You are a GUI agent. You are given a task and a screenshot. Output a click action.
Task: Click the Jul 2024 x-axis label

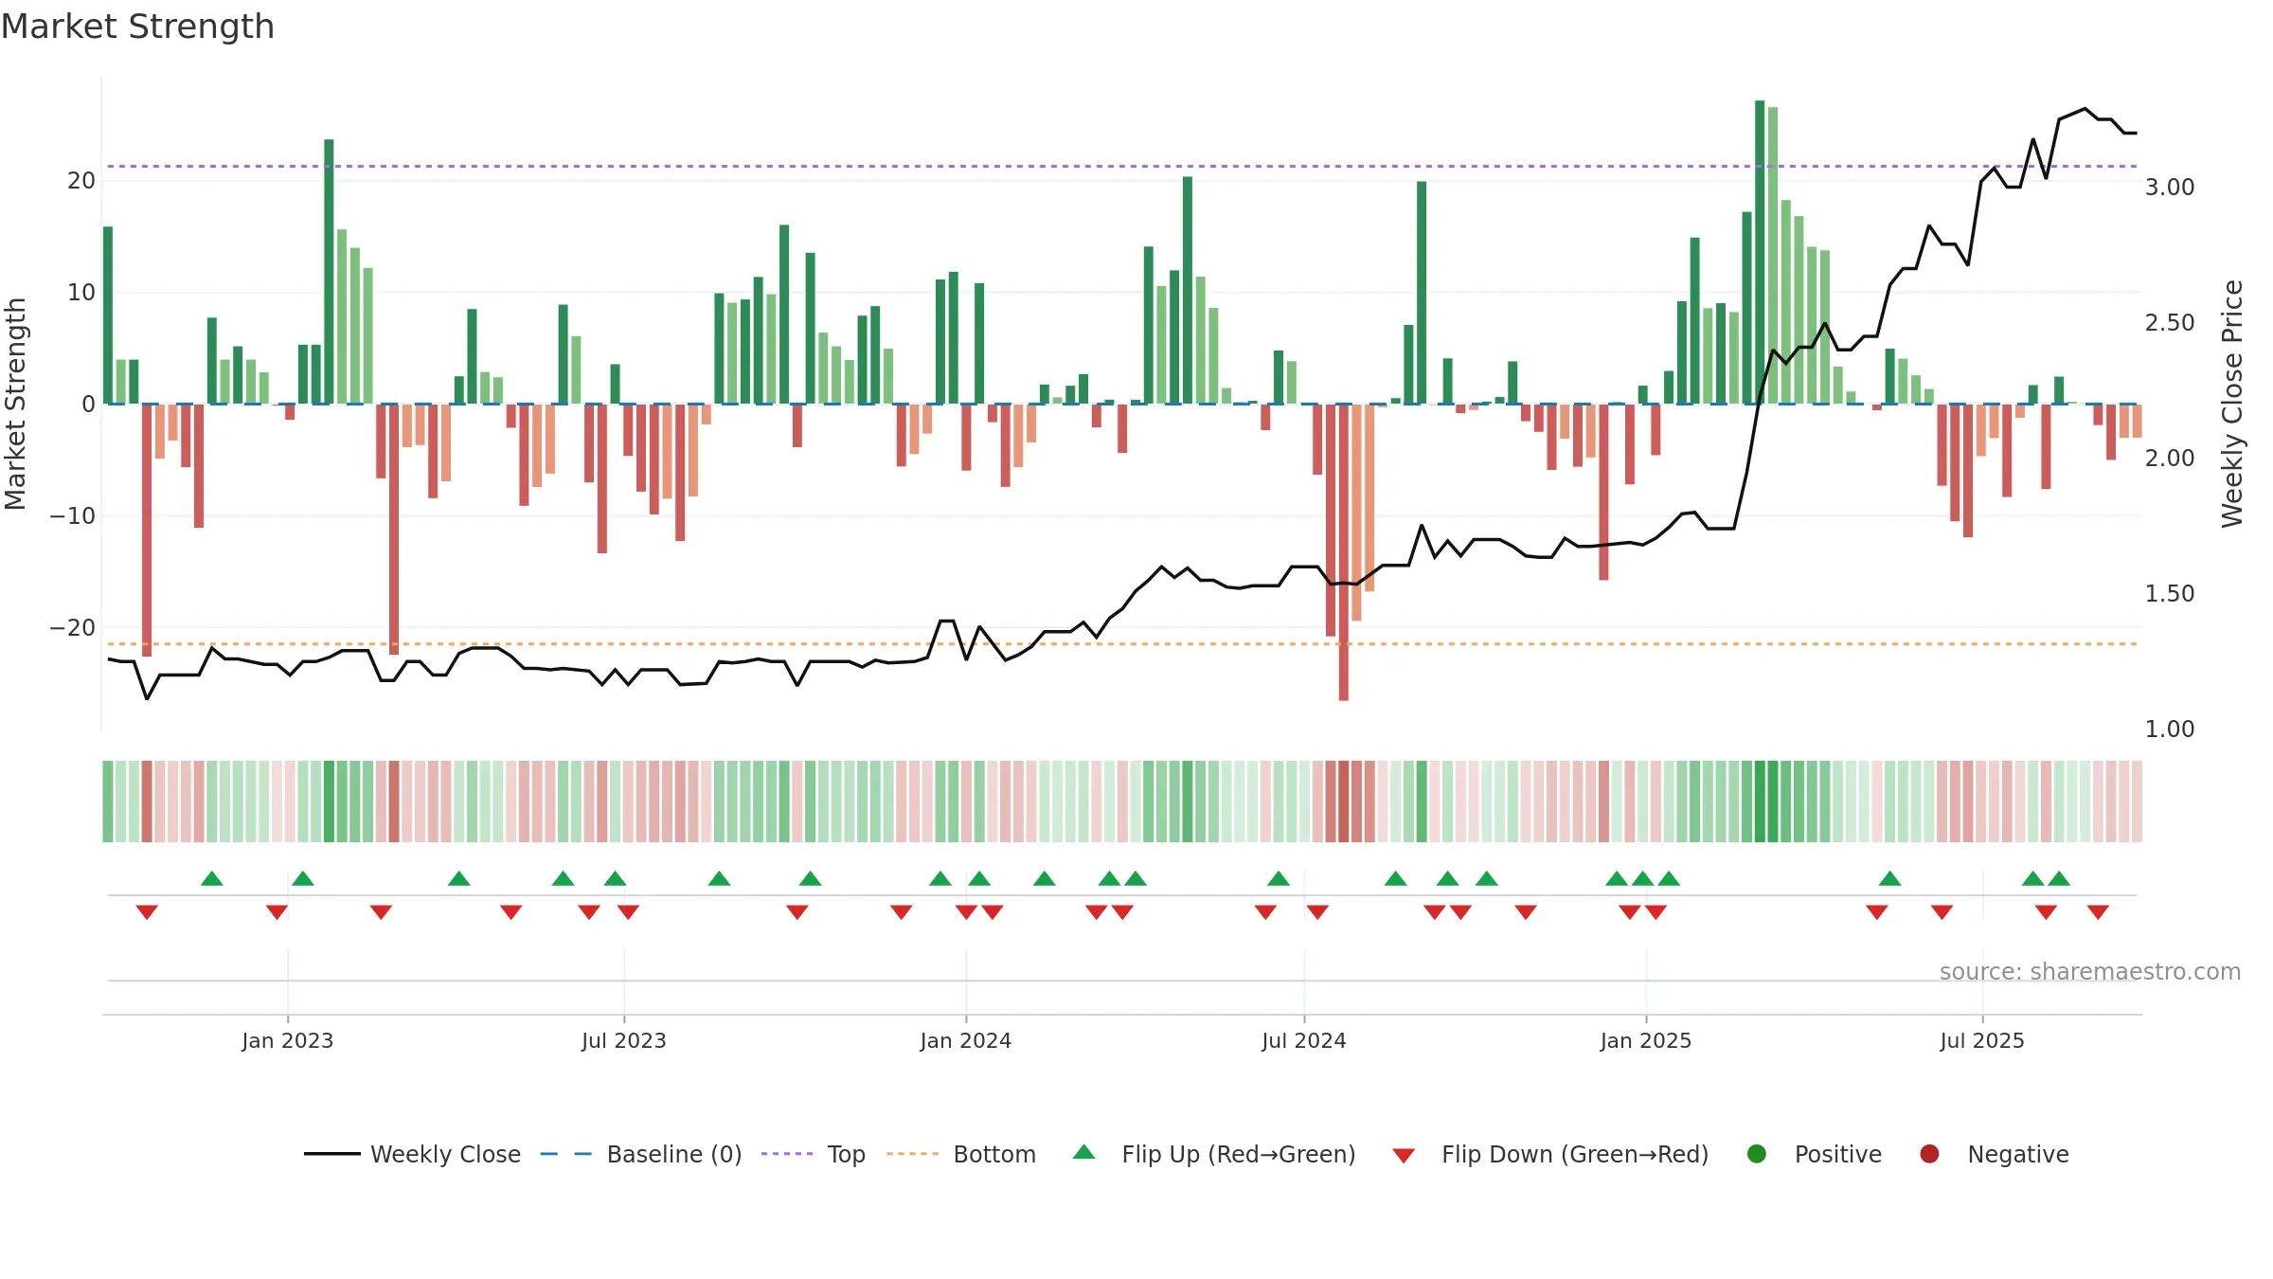click(1304, 1040)
